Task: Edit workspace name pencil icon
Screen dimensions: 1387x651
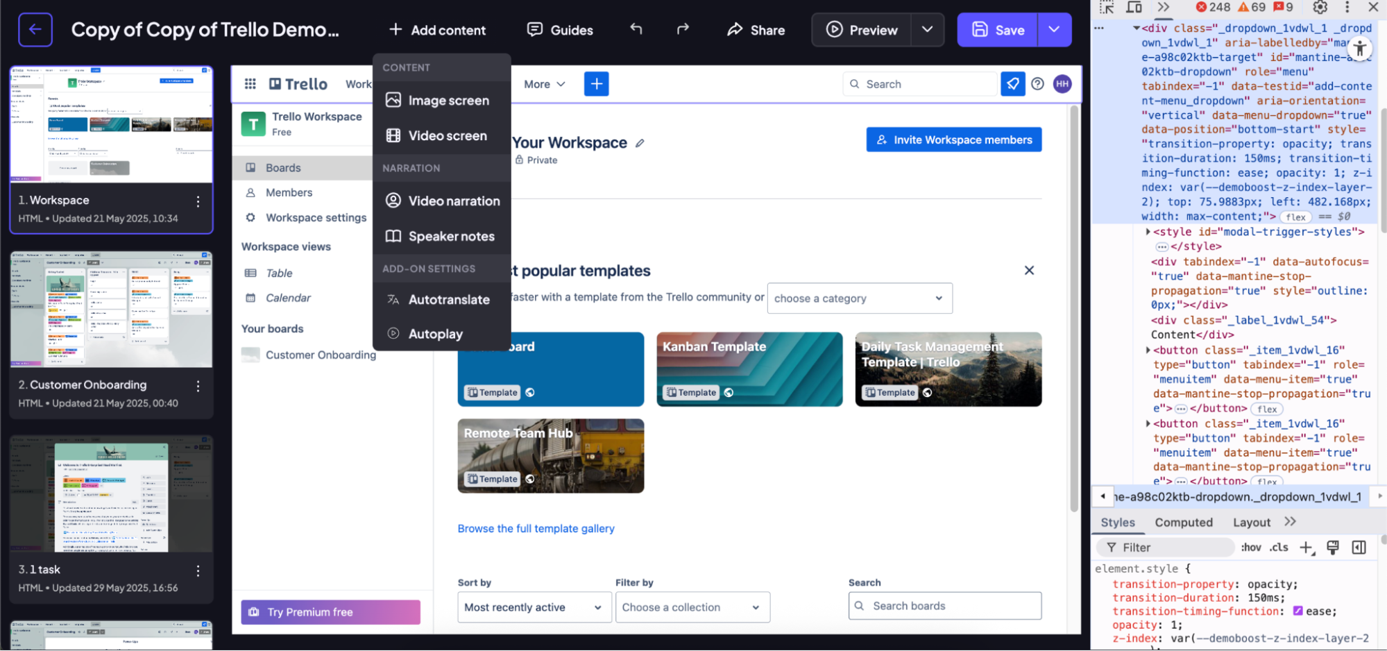Action: 640,143
